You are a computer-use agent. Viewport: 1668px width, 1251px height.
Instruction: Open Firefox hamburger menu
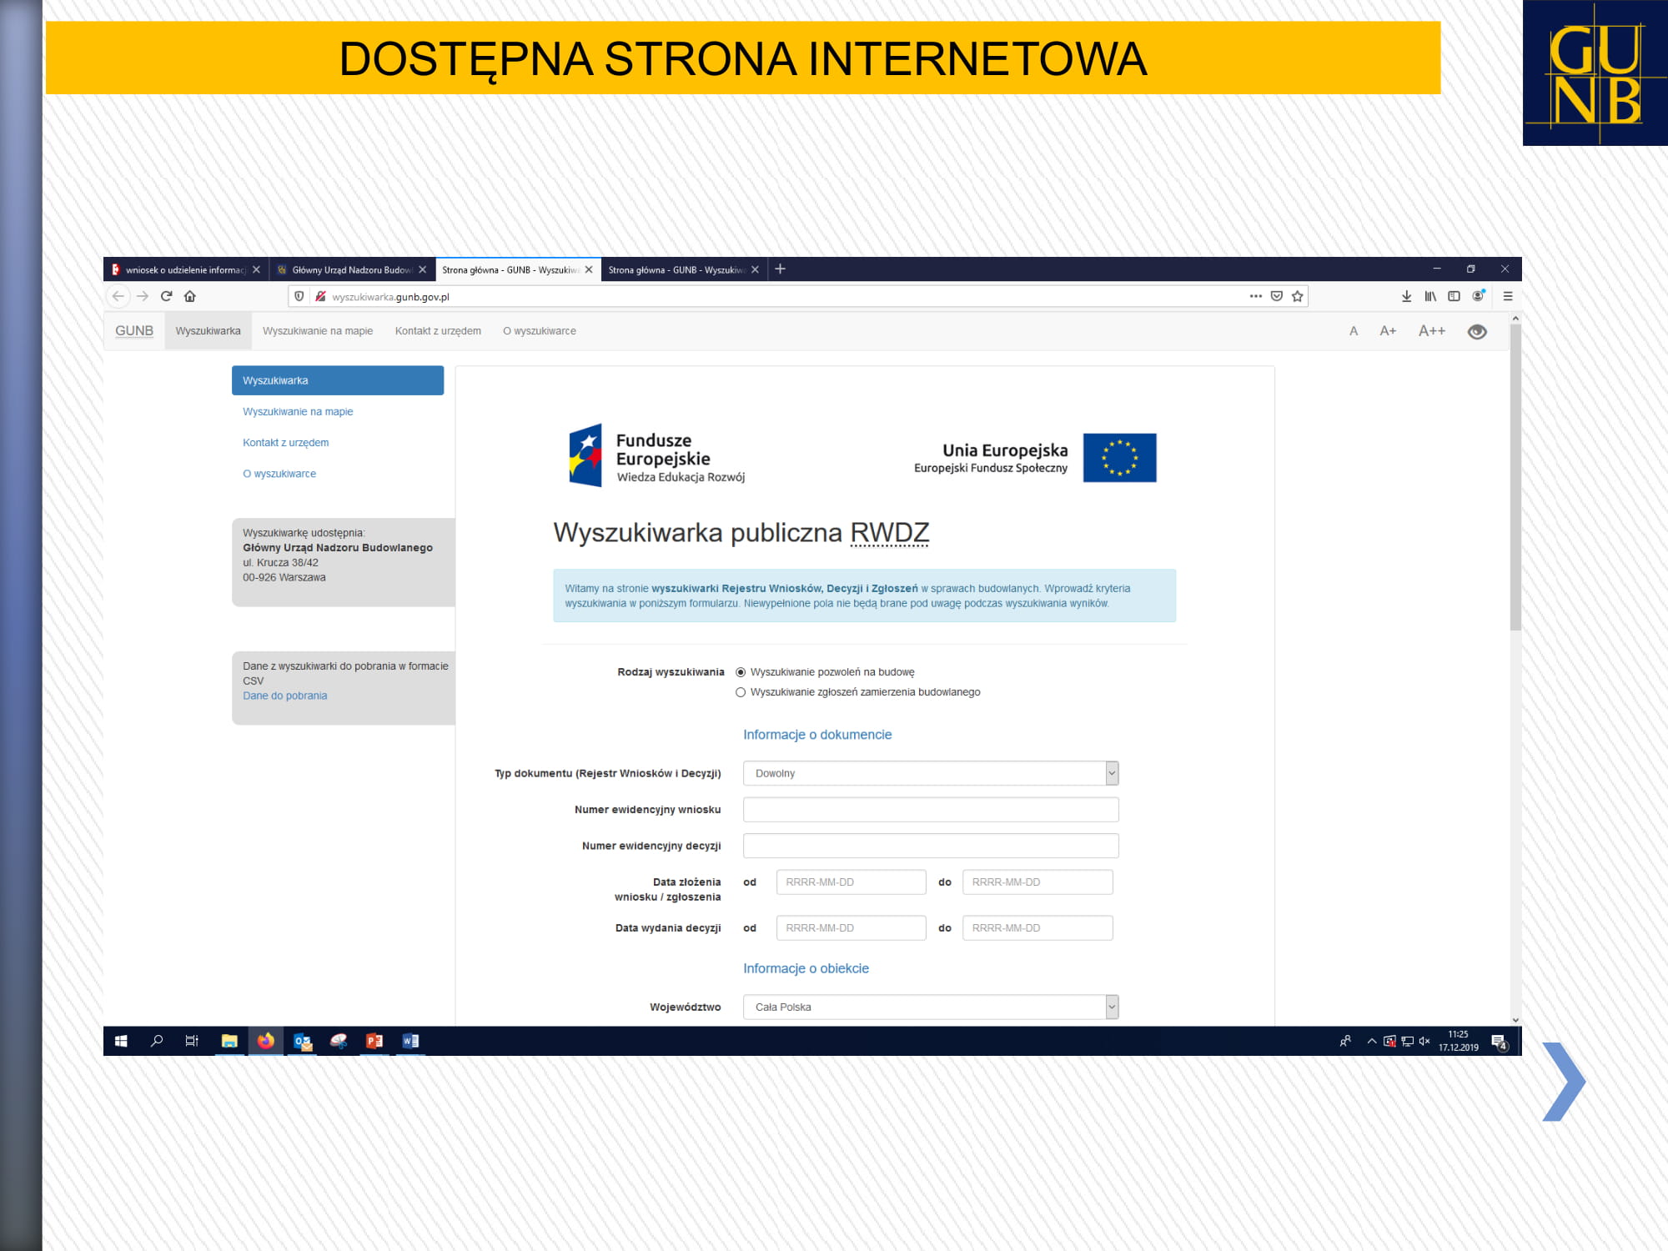pos(1508,296)
